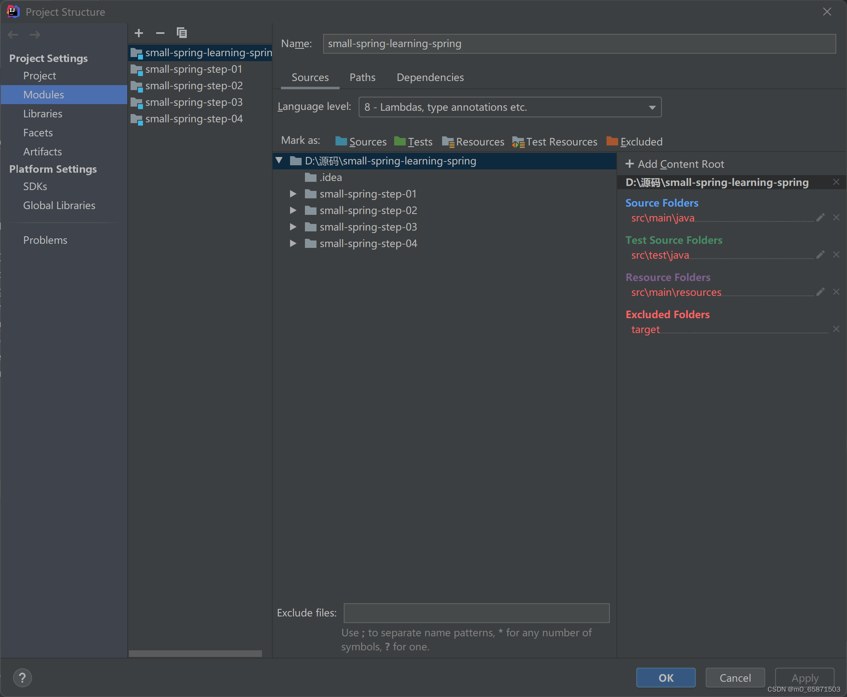Viewport: 847px width, 697px height.
Task: Click the module list horizontal scrollbar
Action: (195, 653)
